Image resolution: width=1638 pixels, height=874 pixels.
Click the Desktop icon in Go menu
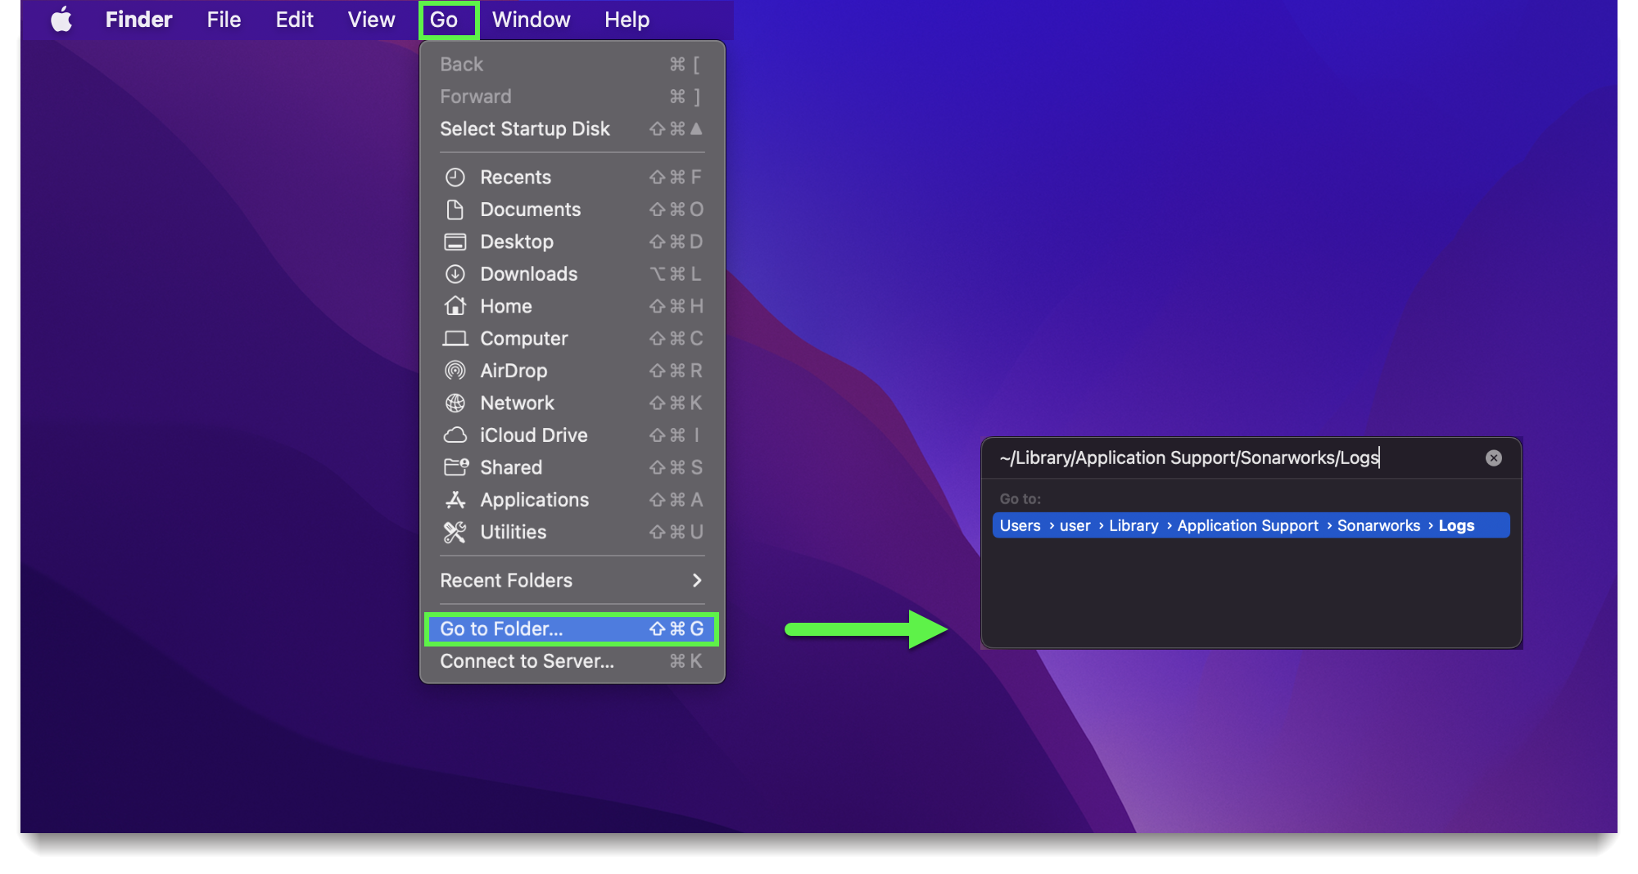455,242
